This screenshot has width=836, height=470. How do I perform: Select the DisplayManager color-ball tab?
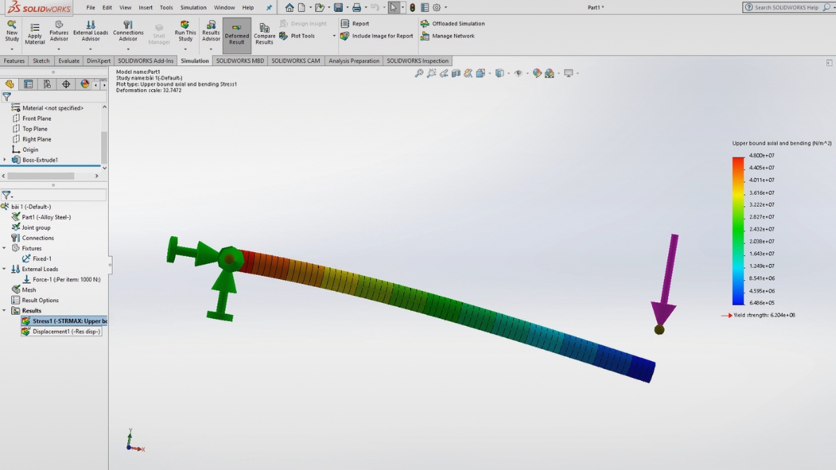tap(85, 84)
